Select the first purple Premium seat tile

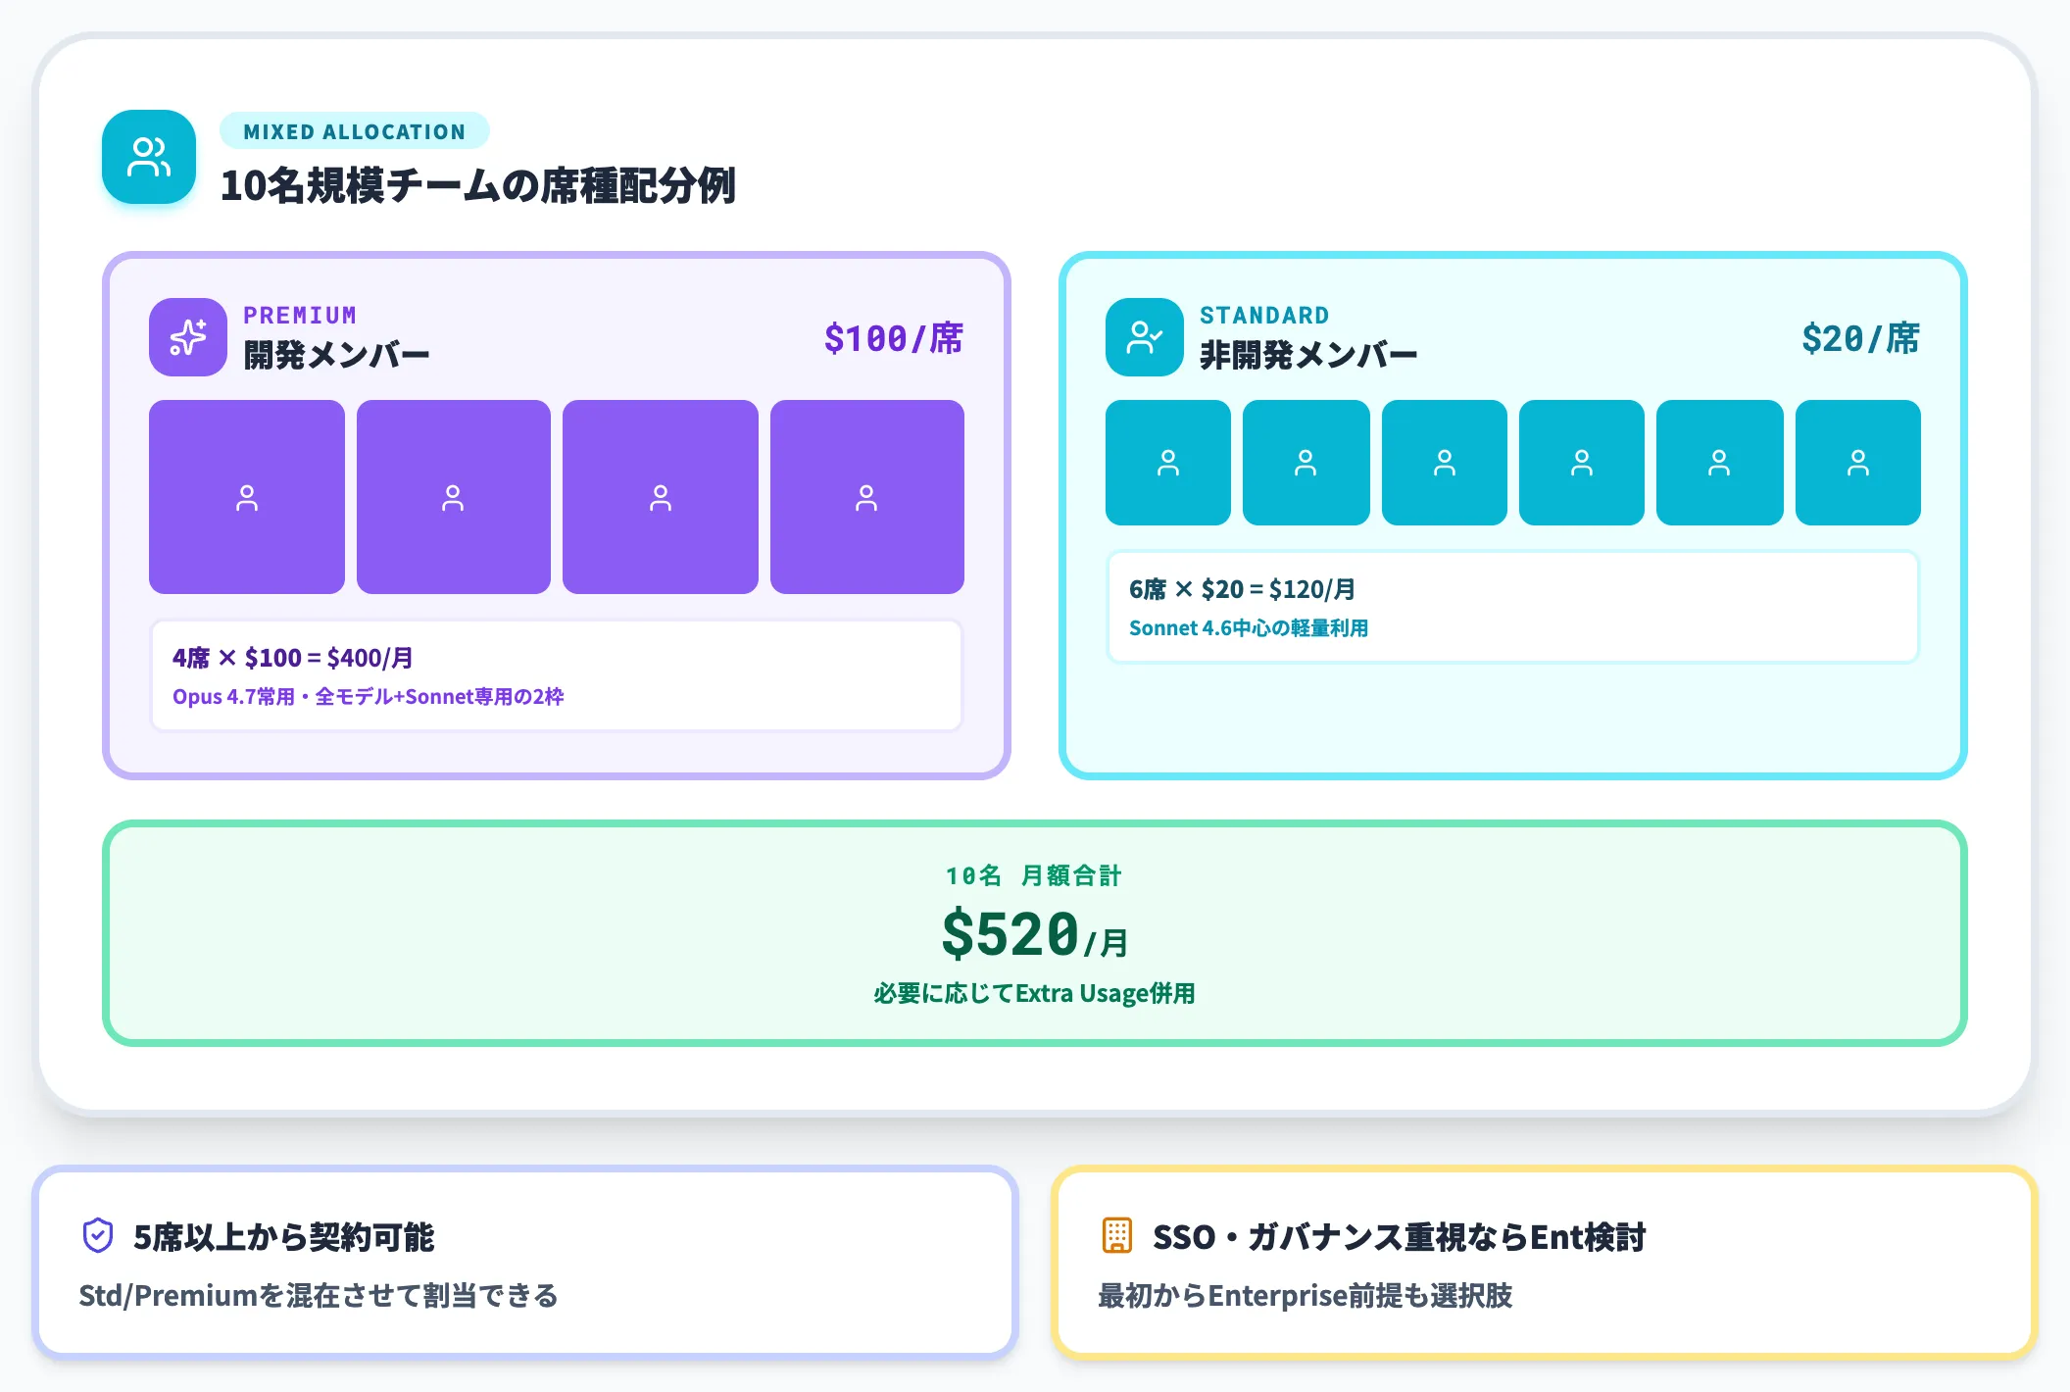[247, 497]
